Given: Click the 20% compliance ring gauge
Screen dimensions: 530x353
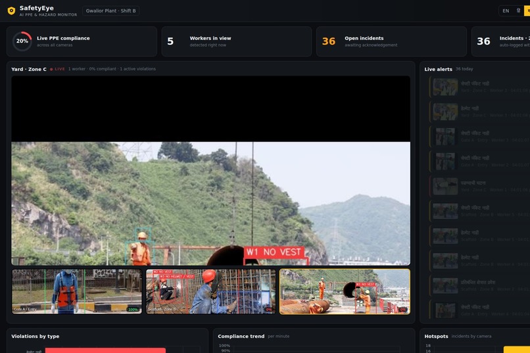Looking at the screenshot, I should 22,41.
